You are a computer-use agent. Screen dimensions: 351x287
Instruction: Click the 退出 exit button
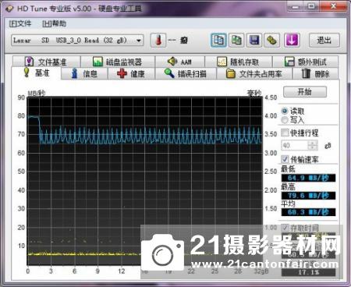[x=324, y=41]
